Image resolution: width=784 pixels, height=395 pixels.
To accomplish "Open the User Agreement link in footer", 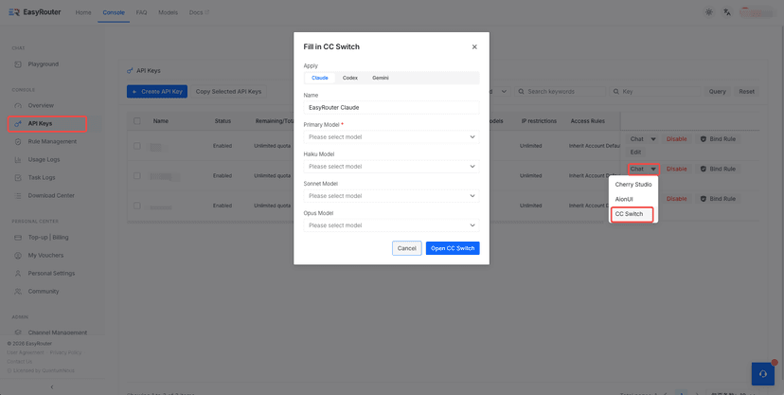I will coord(25,352).
